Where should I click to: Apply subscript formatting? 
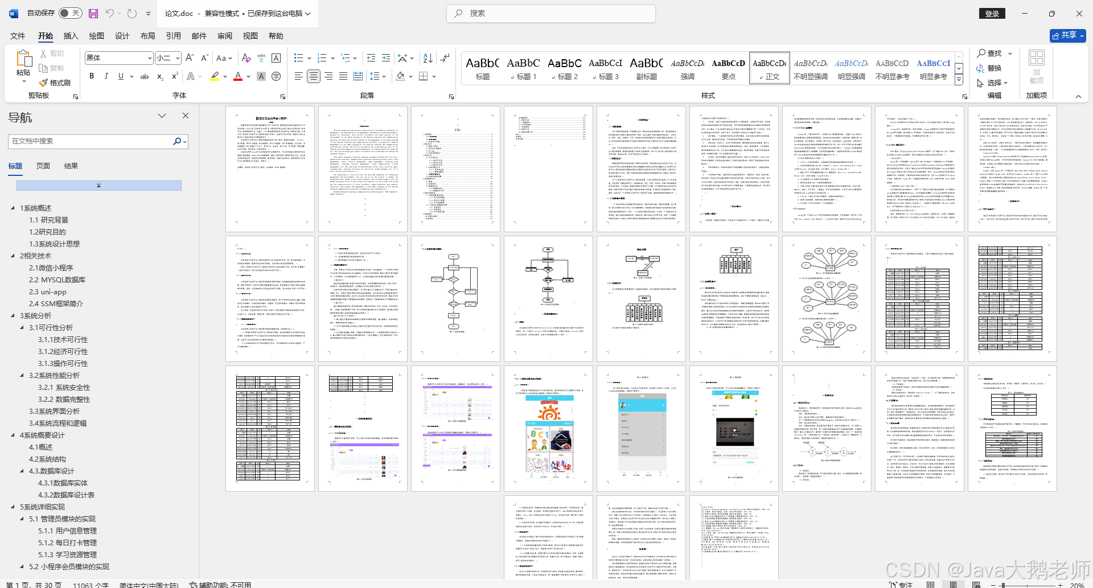coord(160,76)
